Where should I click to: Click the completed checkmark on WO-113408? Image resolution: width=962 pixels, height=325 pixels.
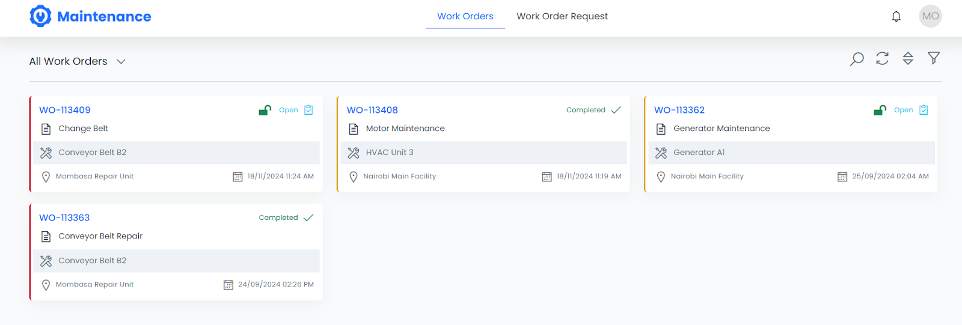(x=616, y=110)
